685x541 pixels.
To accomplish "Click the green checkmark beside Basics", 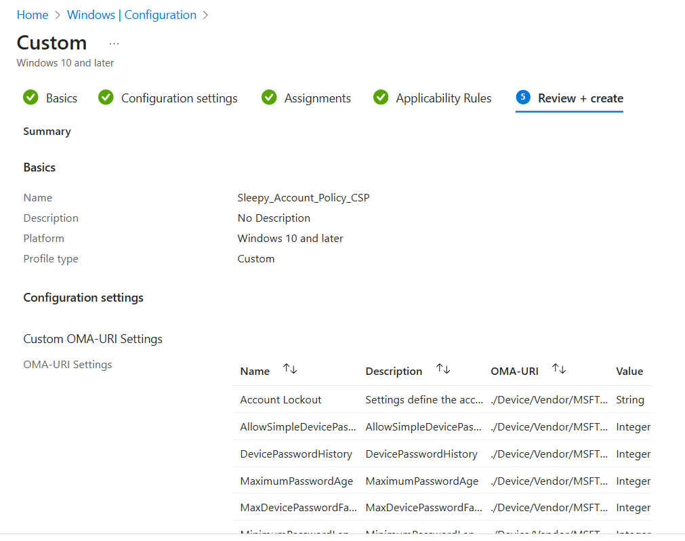I will tap(30, 98).
